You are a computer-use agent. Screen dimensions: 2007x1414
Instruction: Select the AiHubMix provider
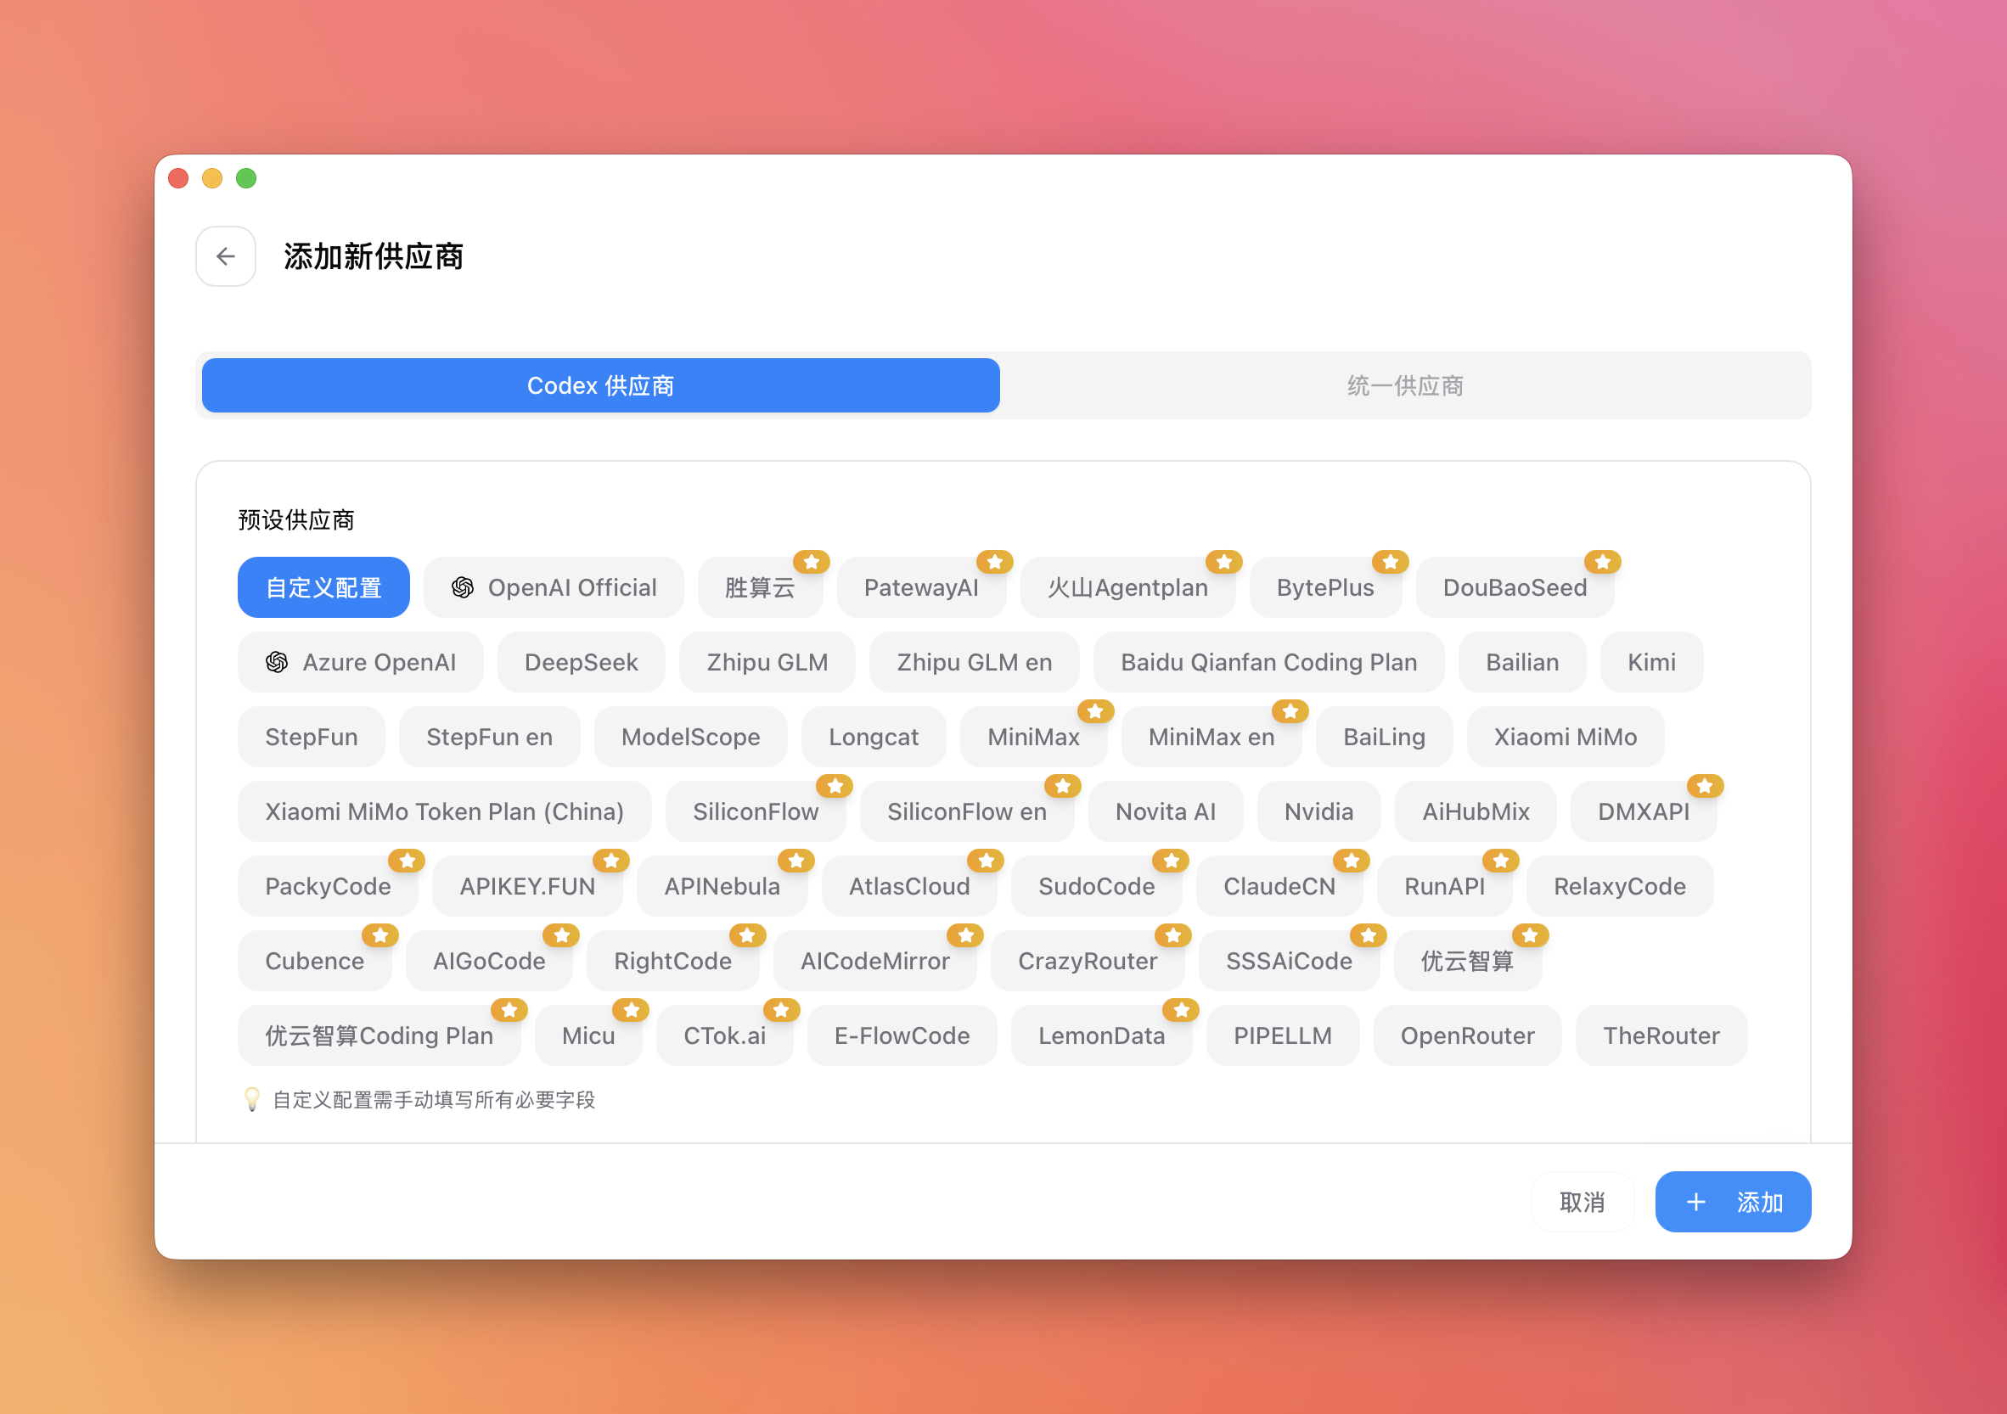(1476, 812)
